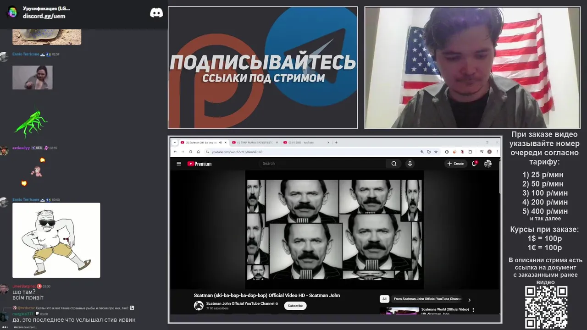Image resolution: width=587 pixels, height=330 pixels.
Task: Open site information icon in address bar
Action: 207,152
